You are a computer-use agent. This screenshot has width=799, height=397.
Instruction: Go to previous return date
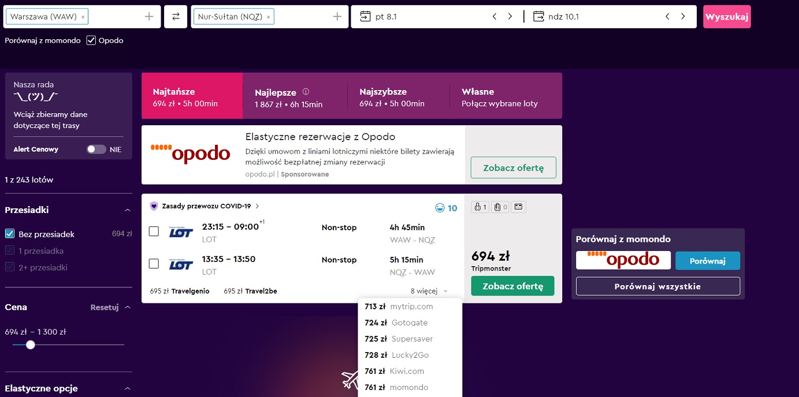click(667, 17)
